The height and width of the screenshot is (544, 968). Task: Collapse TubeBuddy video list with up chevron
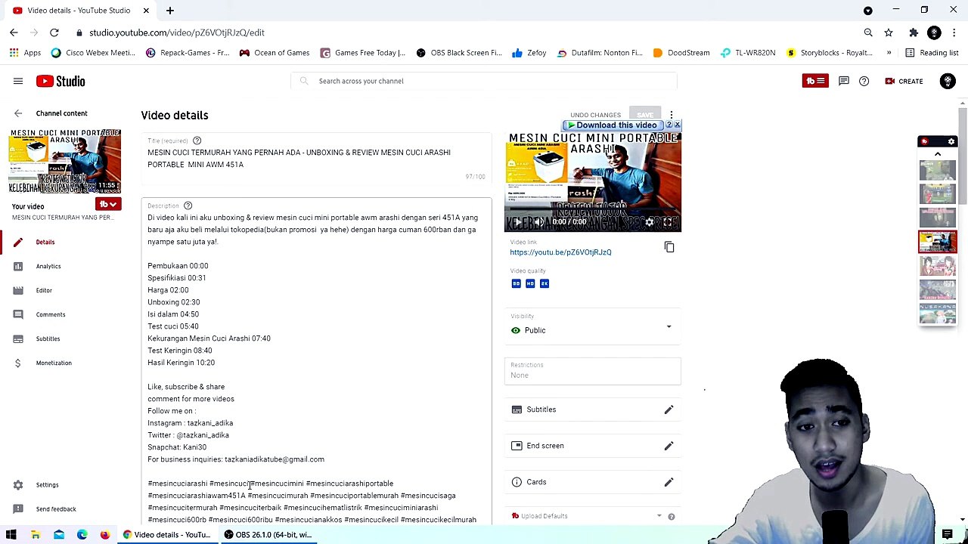click(938, 154)
